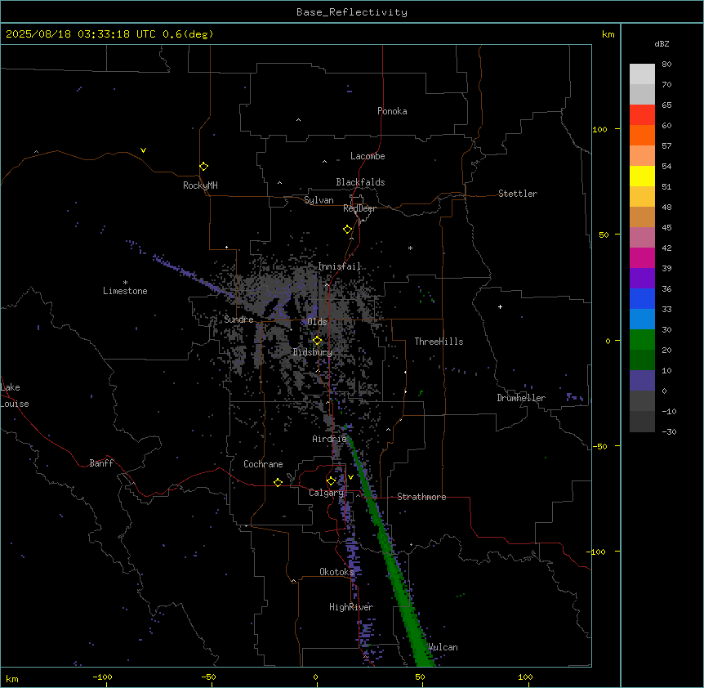The image size is (704, 688).
Task: Click the -30 value in dBZ legend
Action: pos(669,431)
